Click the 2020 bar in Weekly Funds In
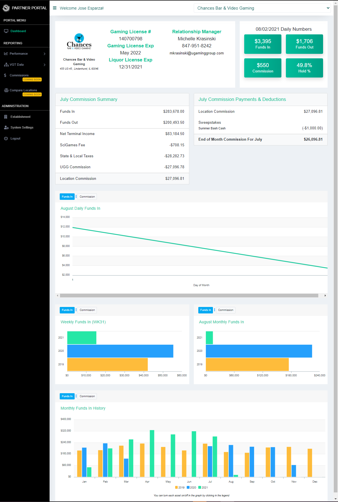The height and width of the screenshot is (502, 338). tap(120, 351)
